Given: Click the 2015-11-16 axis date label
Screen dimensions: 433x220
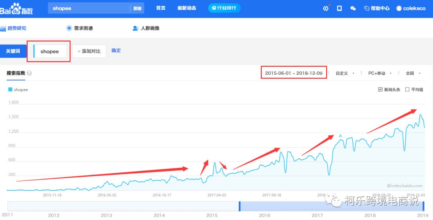Looking at the screenshot, I should (x=52, y=195).
